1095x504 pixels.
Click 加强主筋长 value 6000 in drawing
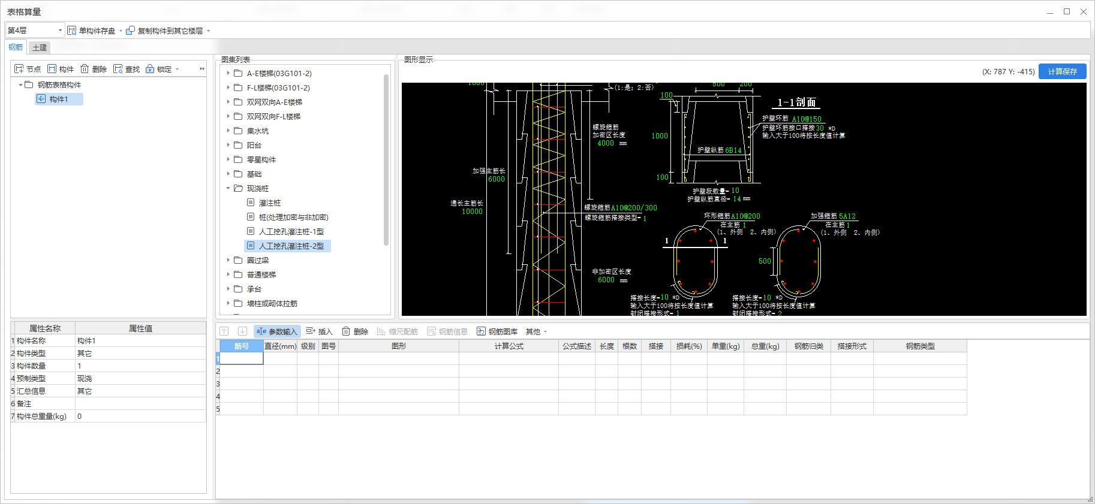(497, 179)
